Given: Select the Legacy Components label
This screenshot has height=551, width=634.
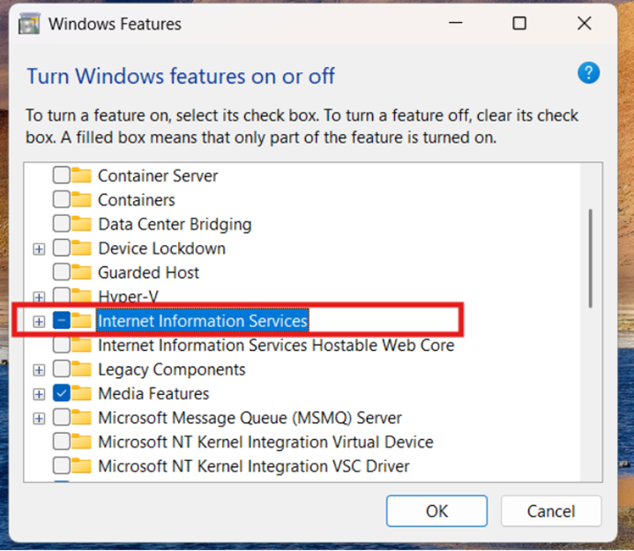Looking at the screenshot, I should point(172,370).
